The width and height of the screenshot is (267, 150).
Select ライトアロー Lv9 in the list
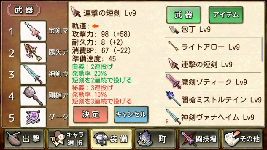coord(213,46)
